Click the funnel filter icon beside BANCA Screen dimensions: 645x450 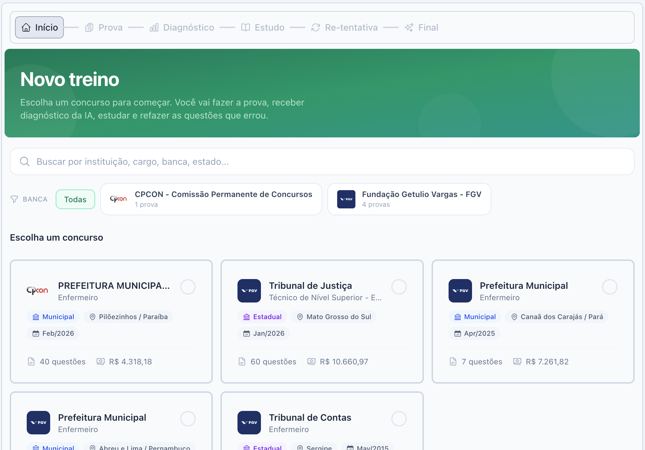point(14,199)
